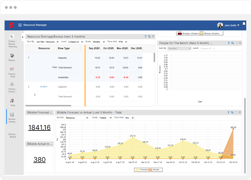This screenshot has width=251, height=180.
Task: Search within People On The Bench panel
Action: click(233, 43)
